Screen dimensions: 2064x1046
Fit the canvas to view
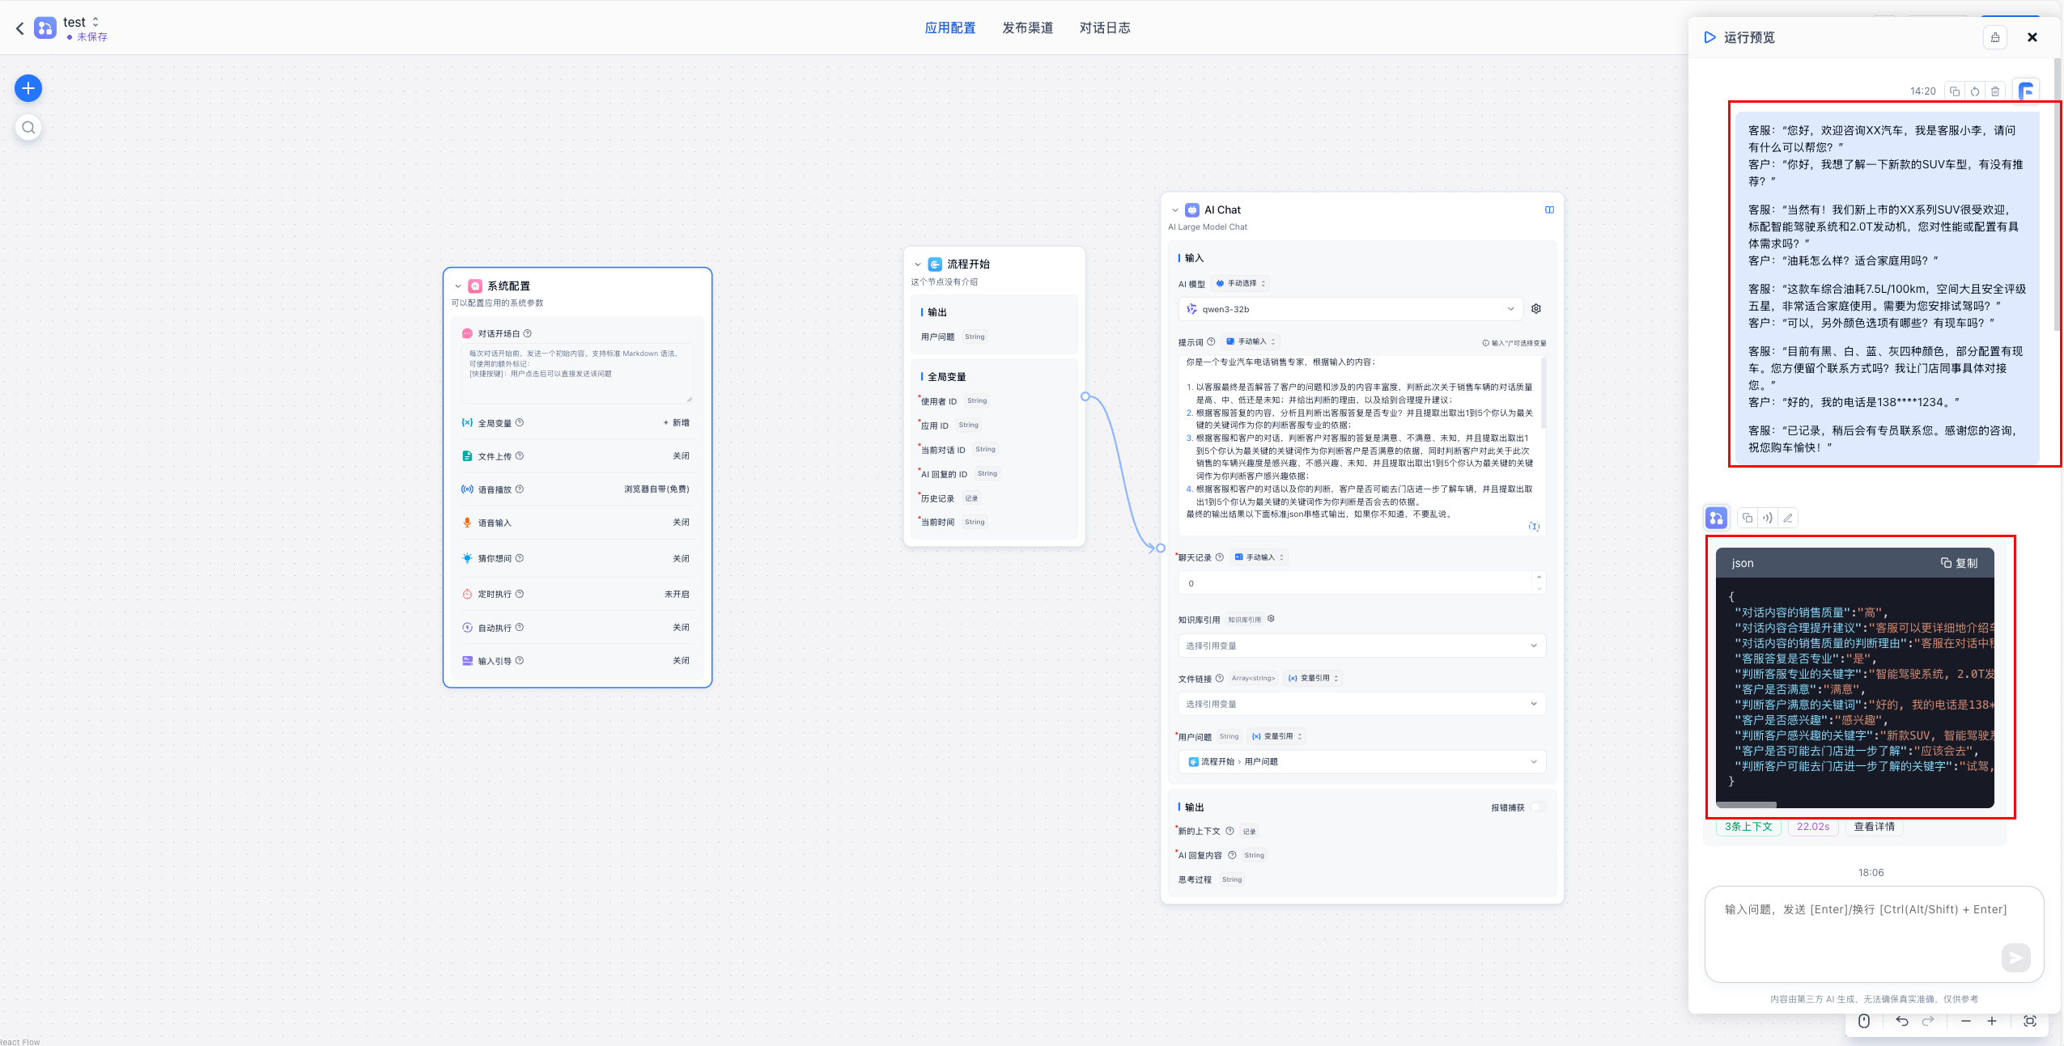2029,1021
